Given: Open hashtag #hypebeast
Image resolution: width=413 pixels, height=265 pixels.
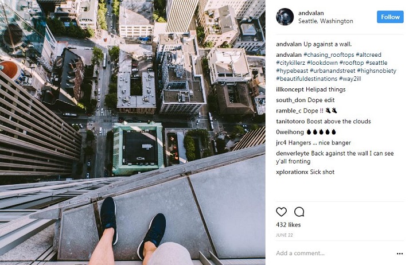Looking at the screenshot, I should (292, 71).
